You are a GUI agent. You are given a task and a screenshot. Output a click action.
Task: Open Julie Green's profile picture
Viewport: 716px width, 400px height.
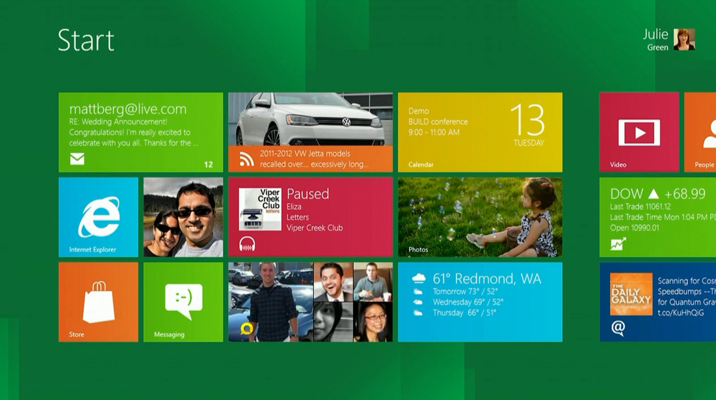pos(684,40)
